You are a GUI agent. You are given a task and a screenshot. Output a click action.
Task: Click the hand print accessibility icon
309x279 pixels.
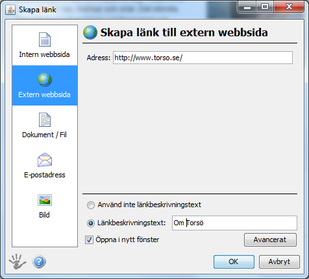(x=18, y=262)
